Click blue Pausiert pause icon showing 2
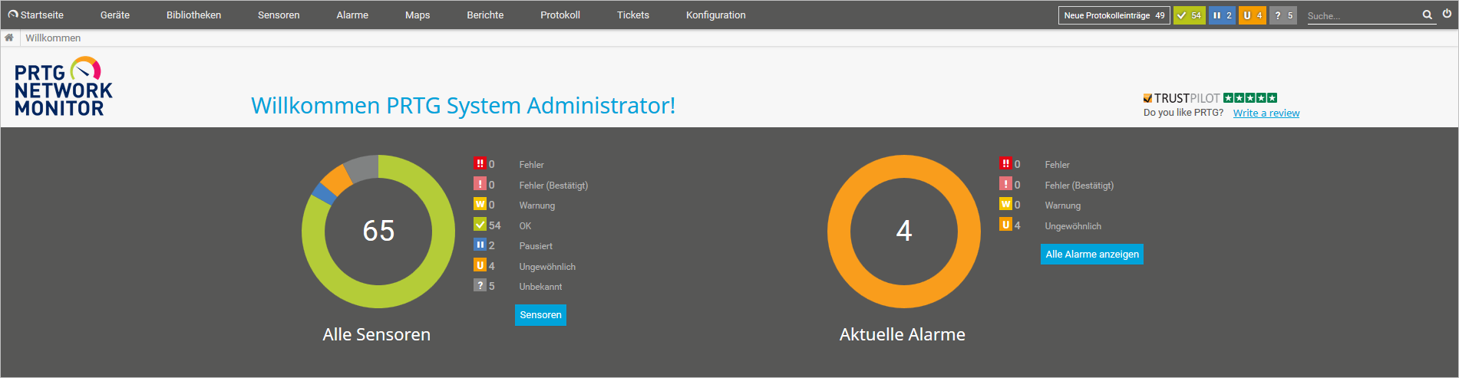This screenshot has width=1459, height=378. pyautogui.click(x=480, y=245)
